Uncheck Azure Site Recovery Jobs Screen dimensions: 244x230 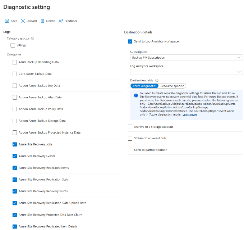point(15,144)
